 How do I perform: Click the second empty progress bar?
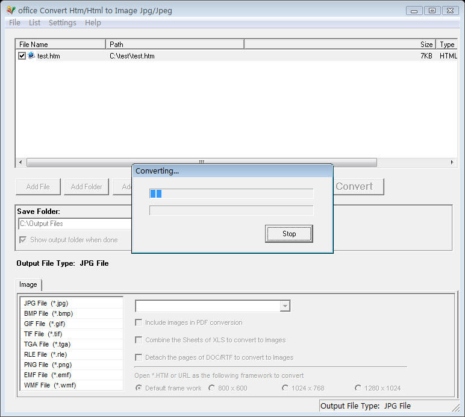click(x=231, y=210)
